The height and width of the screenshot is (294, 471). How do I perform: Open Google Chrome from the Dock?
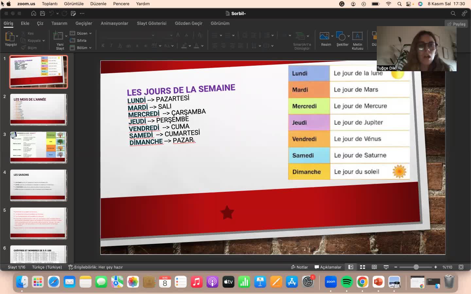[x=362, y=282]
